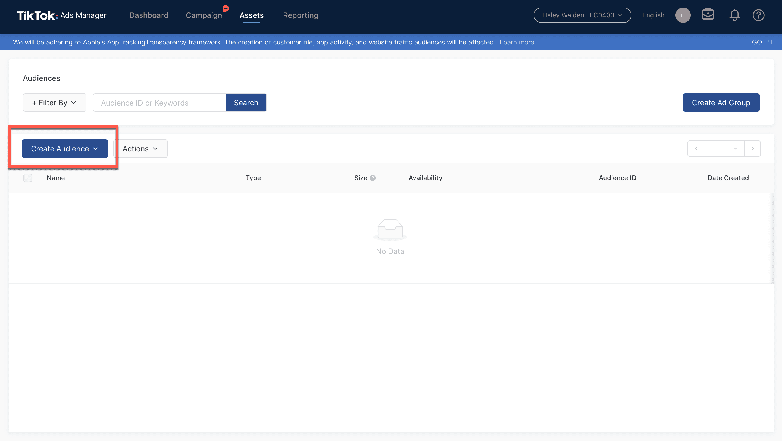782x441 pixels.
Task: Open the help question mark icon
Action: (758, 15)
